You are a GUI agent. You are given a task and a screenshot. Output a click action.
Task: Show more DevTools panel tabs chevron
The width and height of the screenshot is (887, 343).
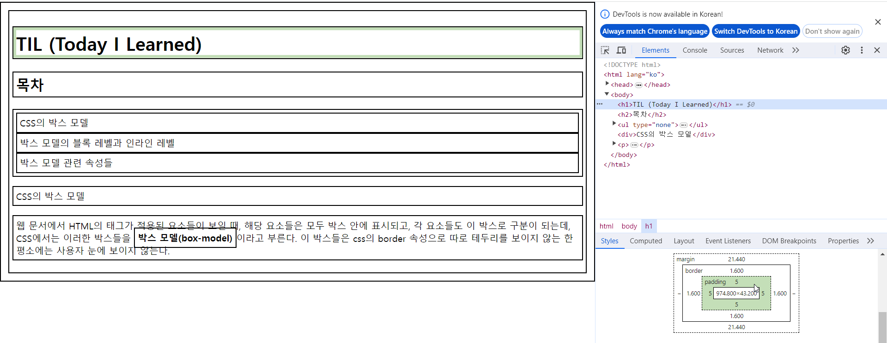coord(796,50)
